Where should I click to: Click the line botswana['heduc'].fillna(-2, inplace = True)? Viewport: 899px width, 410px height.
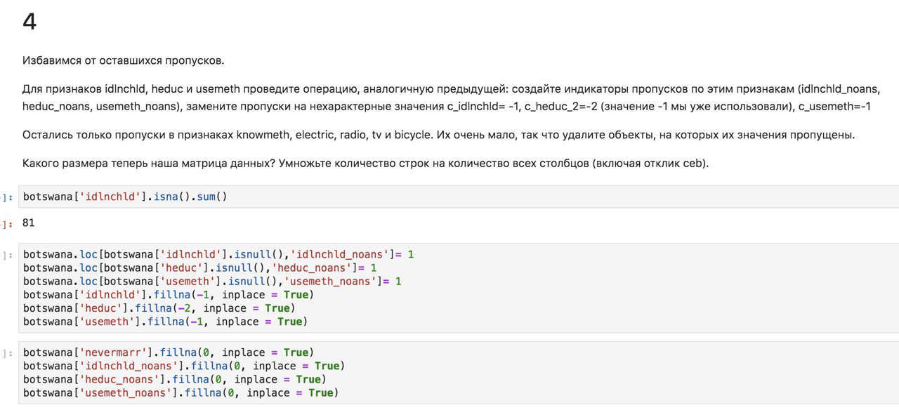point(159,308)
